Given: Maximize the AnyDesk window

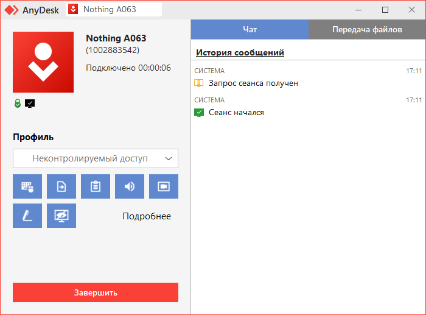Looking at the screenshot, I should point(385,10).
